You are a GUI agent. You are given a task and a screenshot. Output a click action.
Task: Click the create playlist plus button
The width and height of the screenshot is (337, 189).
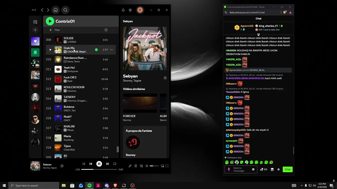[x=35, y=30]
